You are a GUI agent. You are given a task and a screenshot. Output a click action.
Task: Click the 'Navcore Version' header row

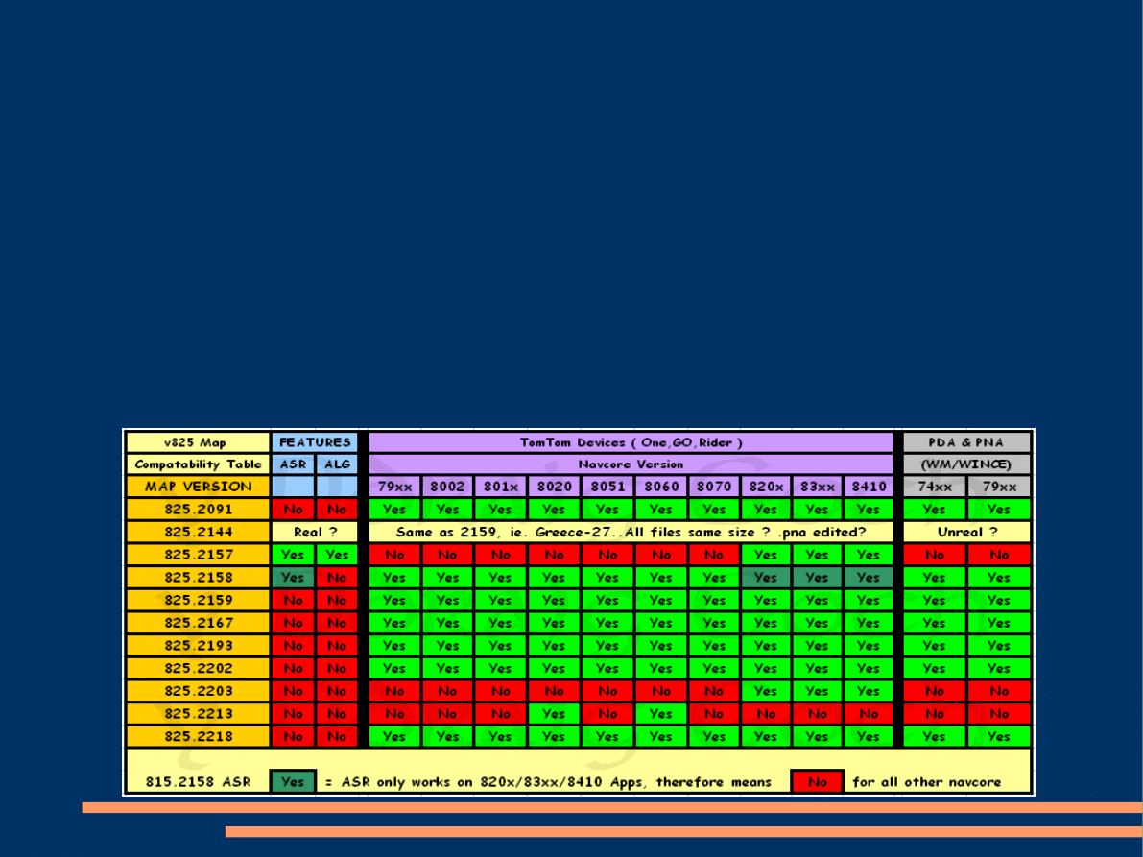point(631,464)
